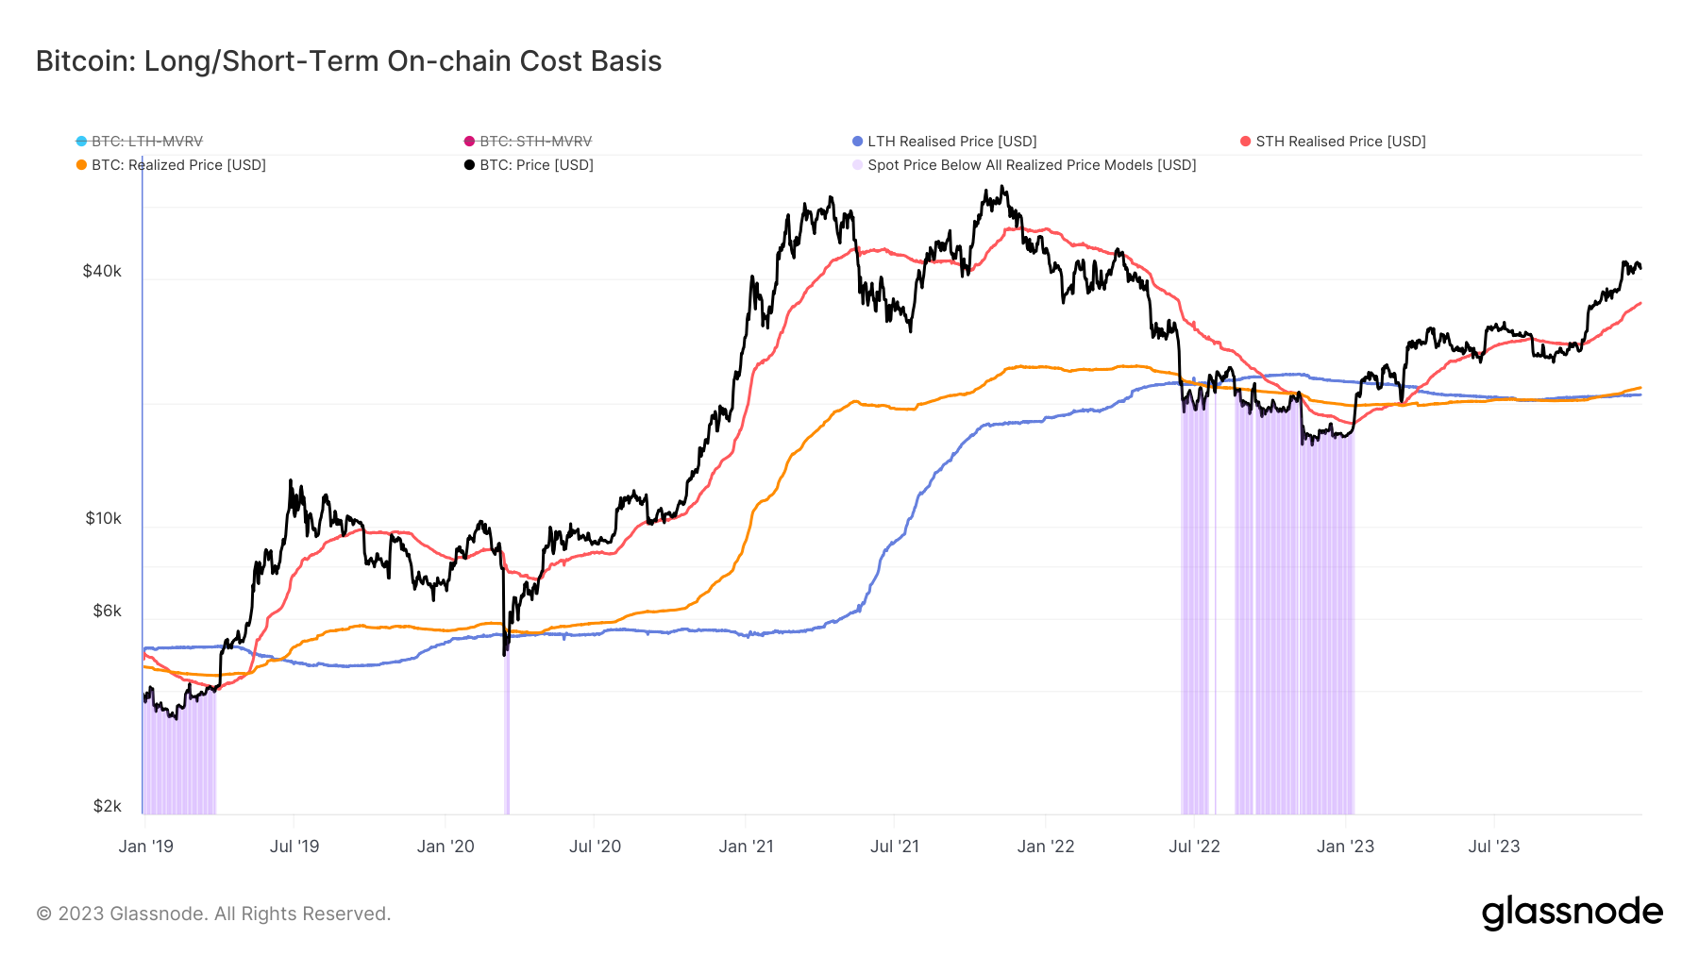Click the Long/Short-Term On-chain Cost Basis title
This screenshot has height=956, width=1699.
click(348, 61)
